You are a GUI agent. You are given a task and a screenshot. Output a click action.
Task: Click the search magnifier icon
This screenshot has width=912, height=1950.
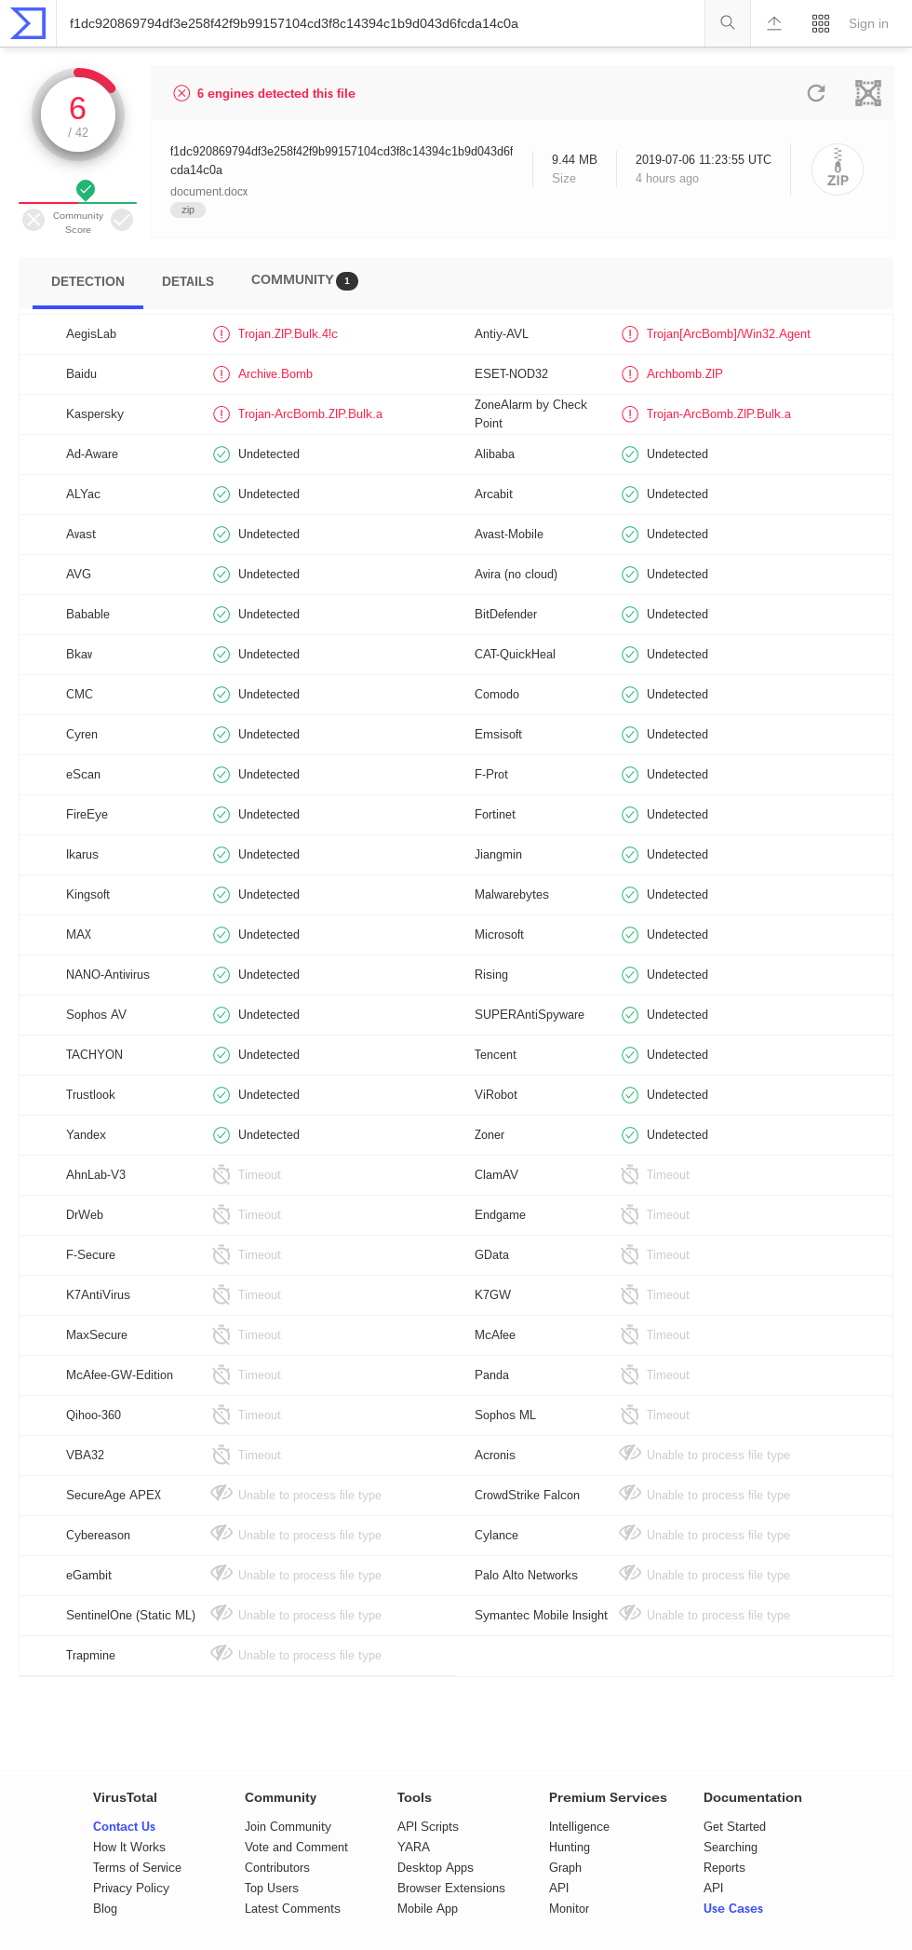click(728, 23)
